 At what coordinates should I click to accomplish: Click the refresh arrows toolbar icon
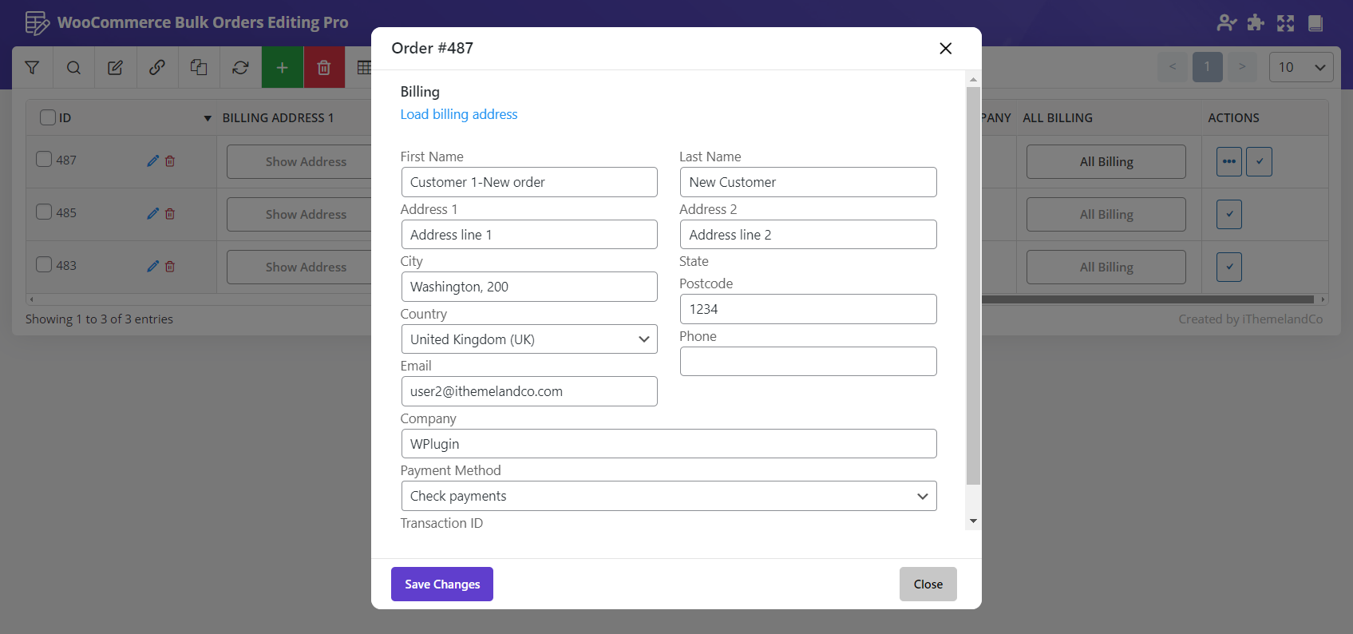pos(240,68)
